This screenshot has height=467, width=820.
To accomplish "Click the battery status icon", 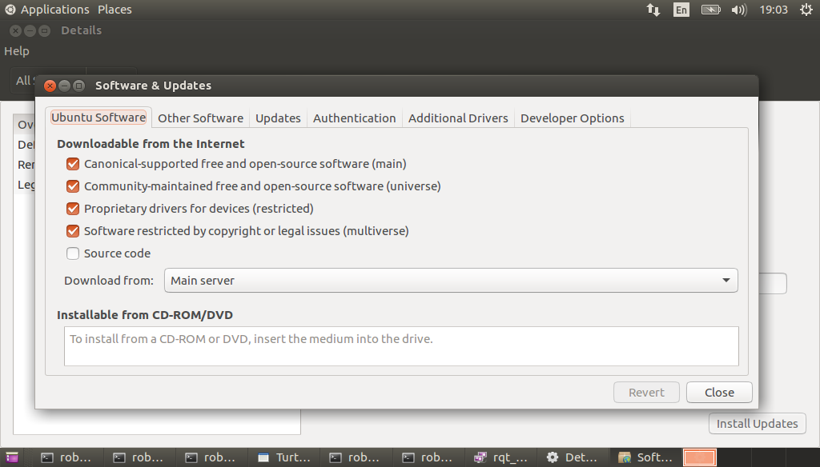I will click(x=711, y=10).
